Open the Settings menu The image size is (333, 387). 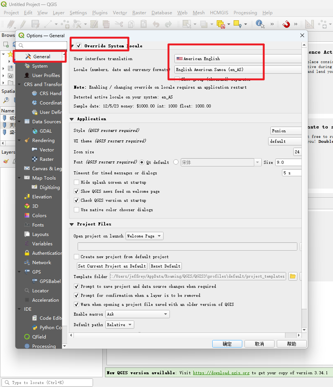[78, 13]
